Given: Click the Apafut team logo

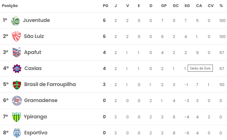Looking at the screenshot, I should click(x=17, y=52).
